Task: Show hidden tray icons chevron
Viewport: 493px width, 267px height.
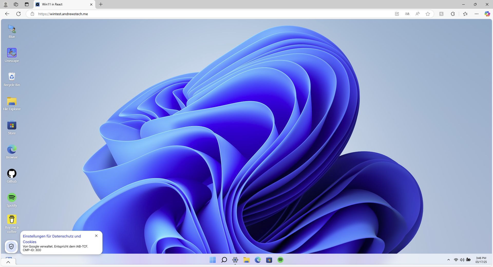Action: point(449,260)
